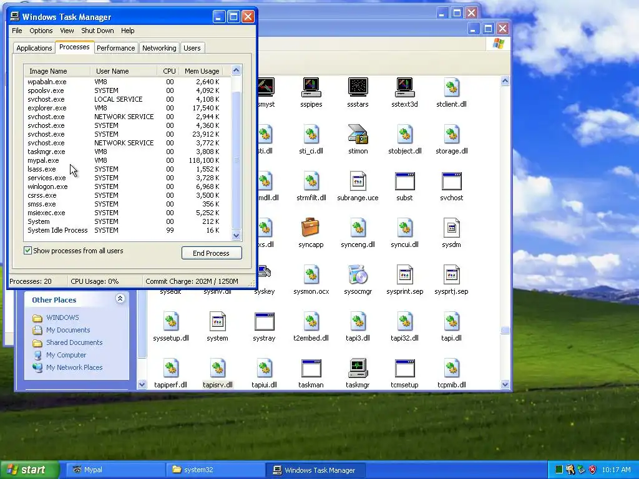The height and width of the screenshot is (479, 639).
Task: Open the Options menu in Task Manager
Action: click(x=41, y=31)
